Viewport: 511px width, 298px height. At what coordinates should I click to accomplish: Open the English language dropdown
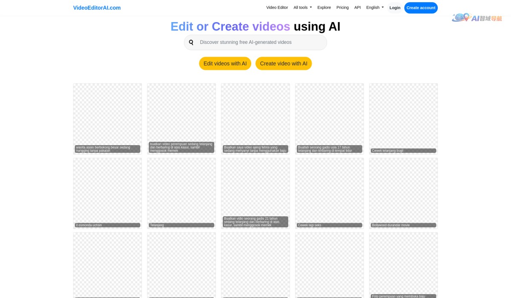coord(374,7)
